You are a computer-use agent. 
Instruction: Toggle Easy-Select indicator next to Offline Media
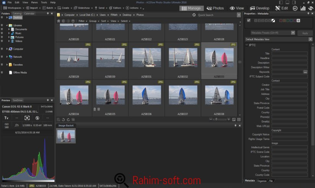2,72
